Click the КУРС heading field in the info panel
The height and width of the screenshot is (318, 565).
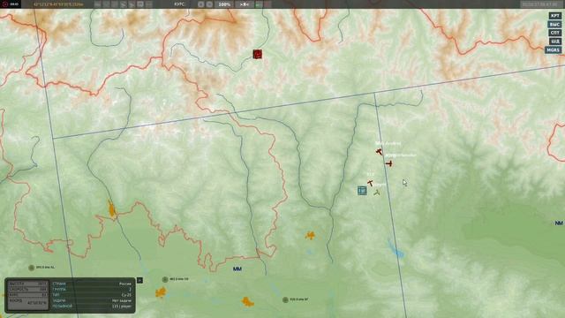[27, 294]
